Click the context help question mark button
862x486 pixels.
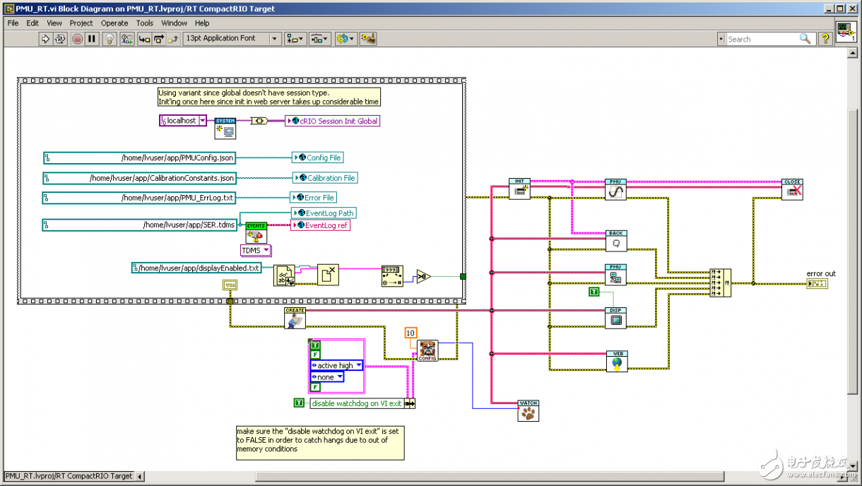click(825, 39)
